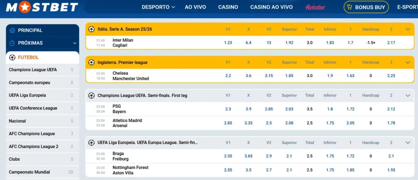Click the soccer ball icon for Inglaterra Premier league
Screen dimensions: 418x180
(91, 63)
